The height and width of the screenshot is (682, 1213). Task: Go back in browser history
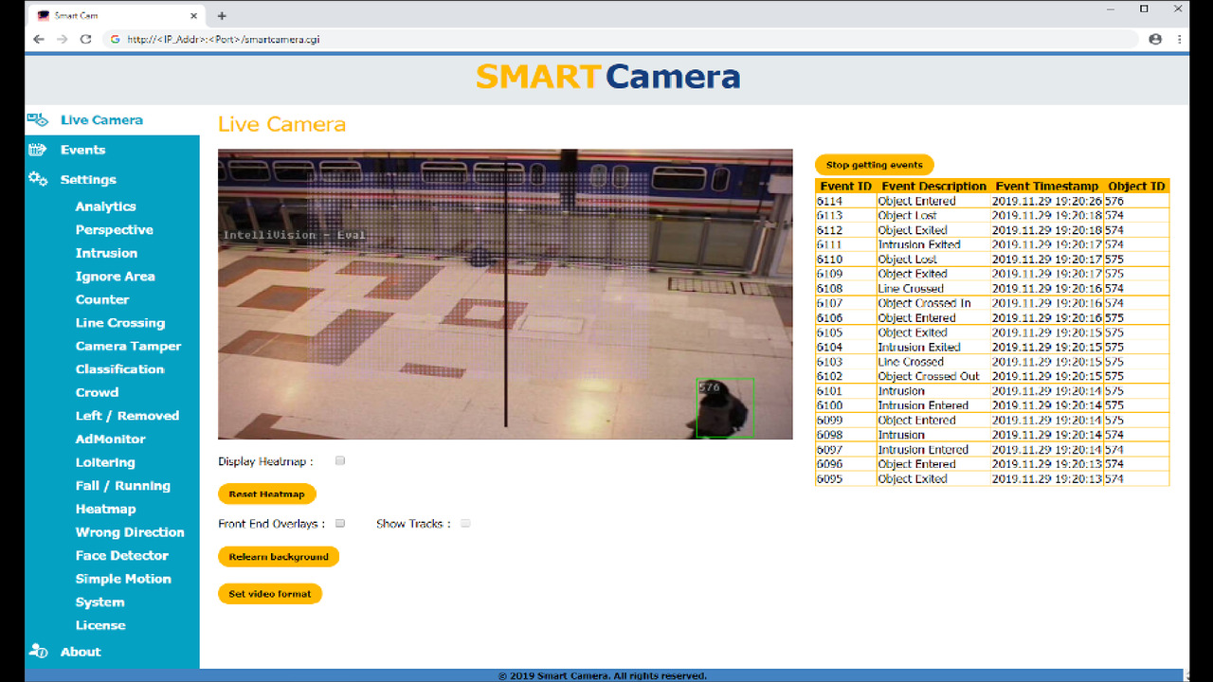(39, 40)
